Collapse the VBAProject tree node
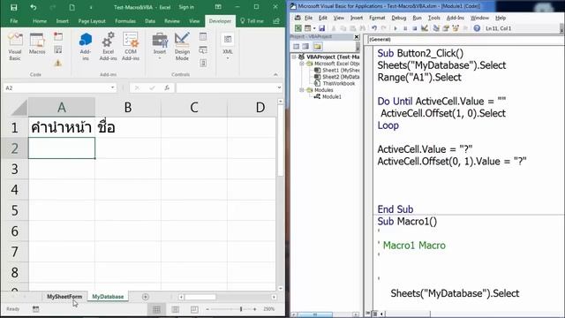565x318 pixels. point(294,57)
